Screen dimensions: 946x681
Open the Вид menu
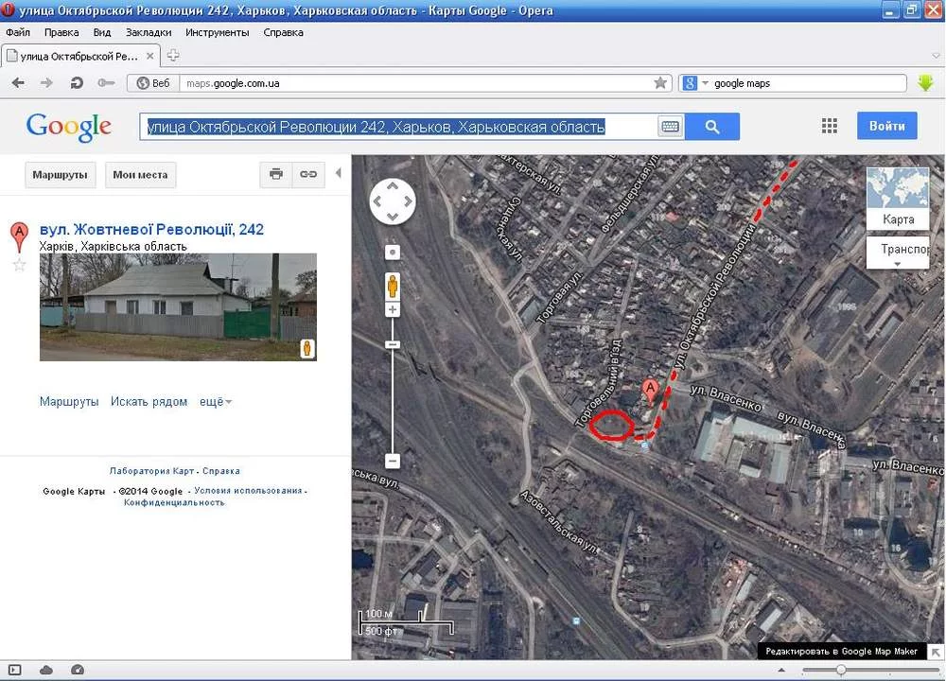click(x=102, y=32)
